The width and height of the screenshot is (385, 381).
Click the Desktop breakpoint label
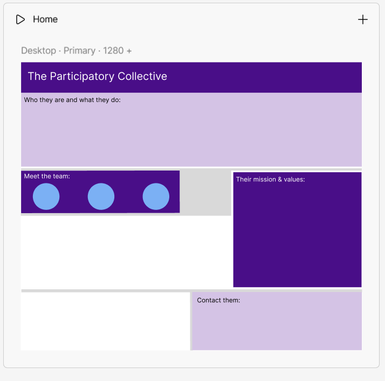[38, 51]
